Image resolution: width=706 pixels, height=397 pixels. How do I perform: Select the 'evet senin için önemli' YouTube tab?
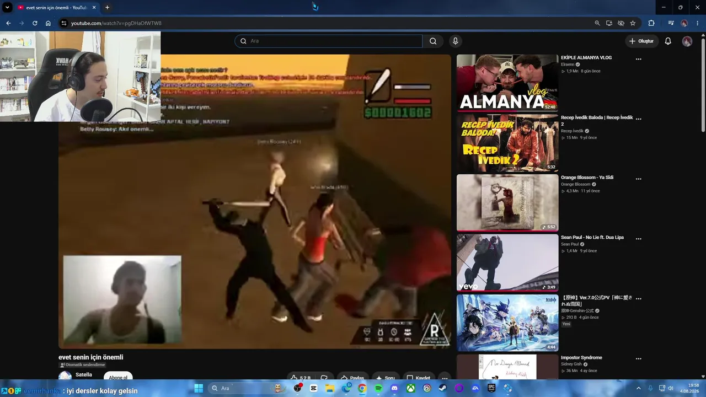coord(57,7)
